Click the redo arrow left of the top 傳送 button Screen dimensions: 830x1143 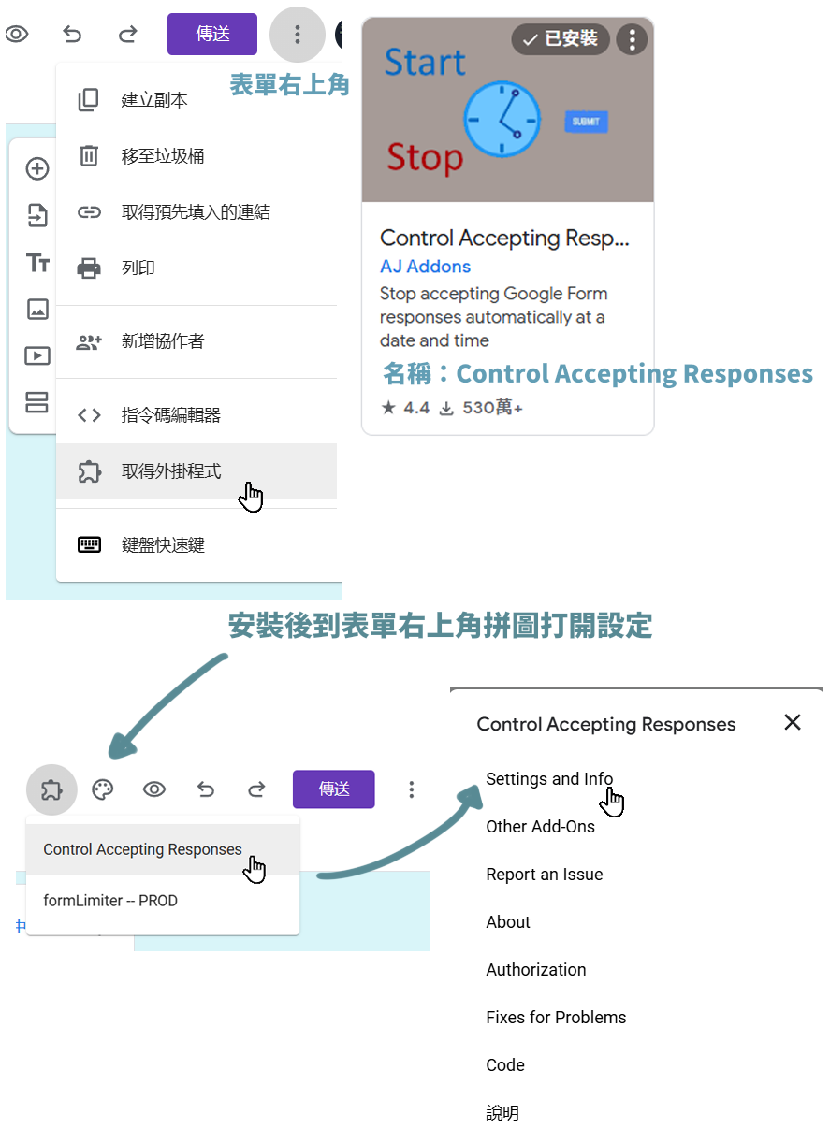pos(128,35)
